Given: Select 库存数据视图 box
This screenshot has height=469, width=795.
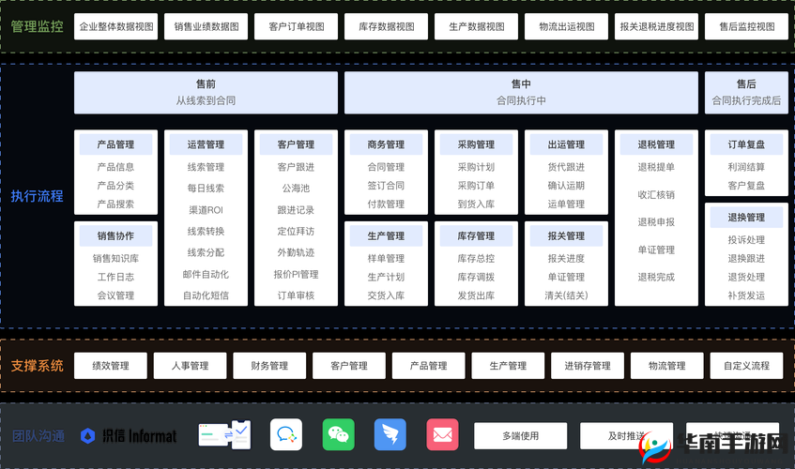Looking at the screenshot, I should pos(387,27).
